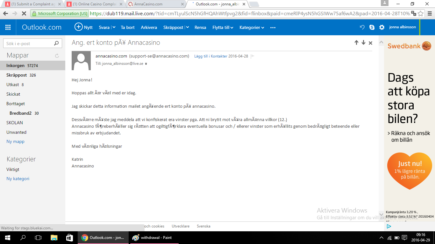Click Arkivera in toolbar

pyautogui.click(x=149, y=27)
